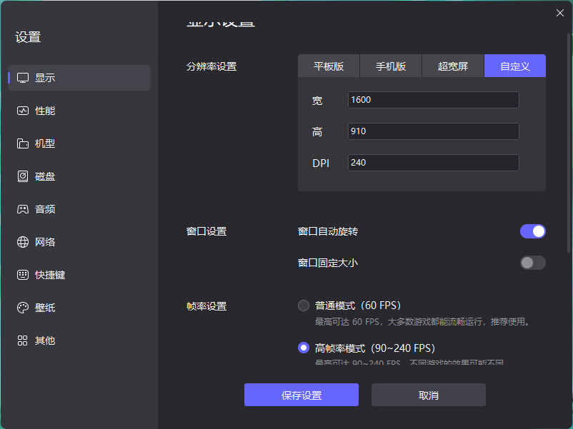Select the DPI input field
Screen dimensions: 573x429
pos(433,163)
